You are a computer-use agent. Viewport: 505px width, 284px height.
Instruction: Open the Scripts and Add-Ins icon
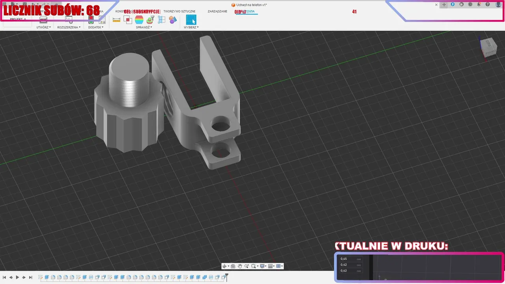(102, 20)
